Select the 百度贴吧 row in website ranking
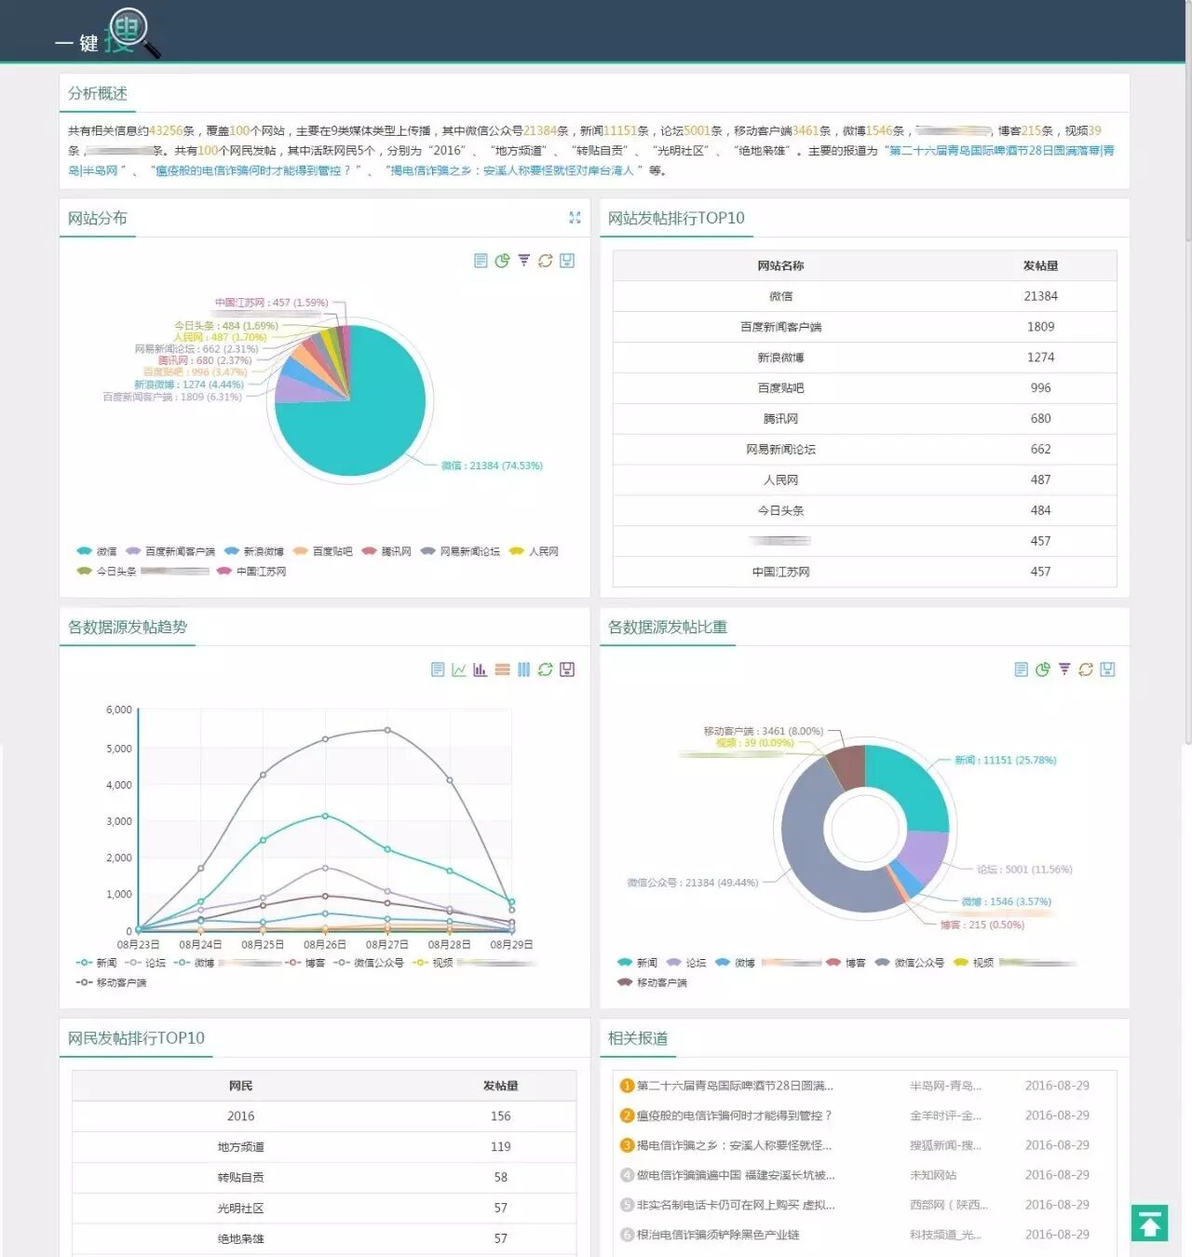 pos(864,388)
